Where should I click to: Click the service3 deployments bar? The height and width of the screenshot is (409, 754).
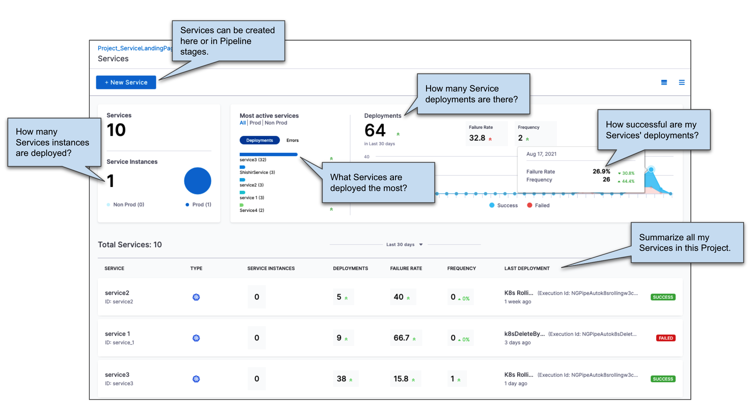pos(268,154)
